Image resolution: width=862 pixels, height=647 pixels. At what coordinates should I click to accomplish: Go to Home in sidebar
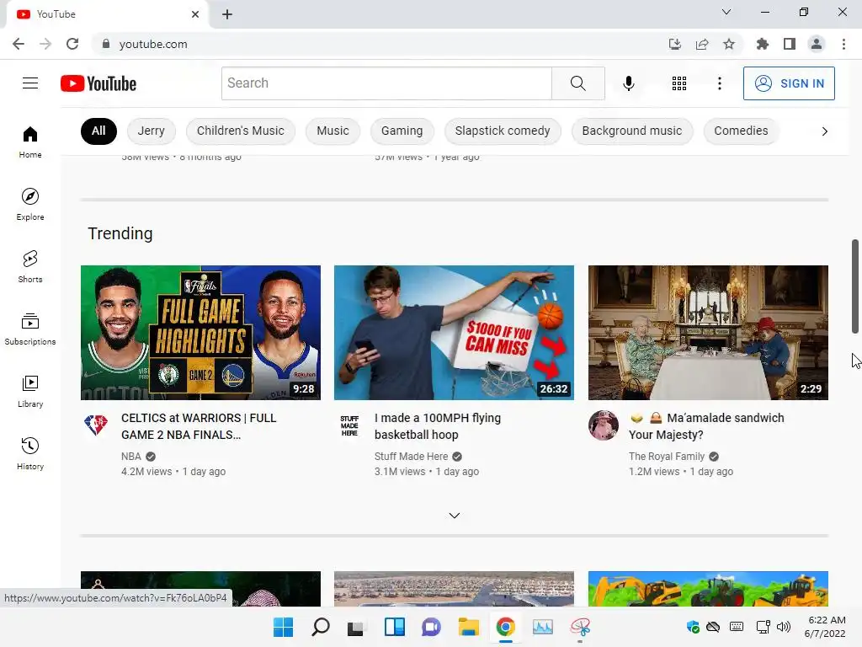pos(30,142)
